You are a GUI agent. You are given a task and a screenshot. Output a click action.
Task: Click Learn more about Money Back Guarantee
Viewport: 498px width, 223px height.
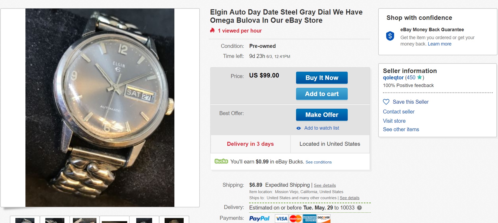coord(439,44)
